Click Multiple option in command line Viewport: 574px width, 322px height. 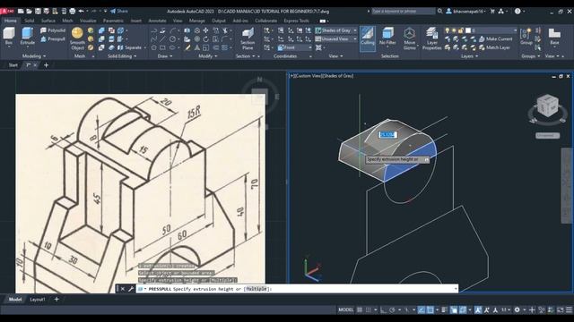[x=257, y=289]
